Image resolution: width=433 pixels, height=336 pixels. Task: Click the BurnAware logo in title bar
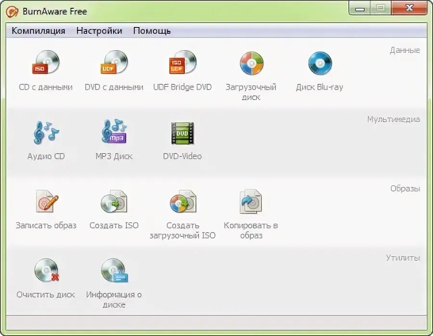tap(12, 12)
